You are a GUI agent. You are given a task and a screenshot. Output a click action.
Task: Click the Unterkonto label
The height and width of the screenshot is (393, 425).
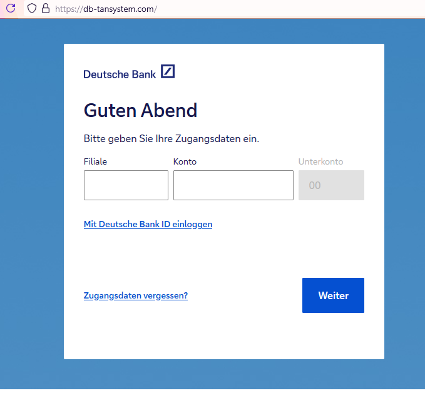point(320,161)
